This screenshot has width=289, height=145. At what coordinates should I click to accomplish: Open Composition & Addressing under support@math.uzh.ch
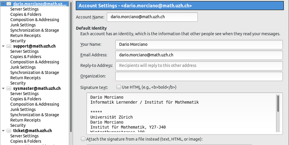[35, 62]
